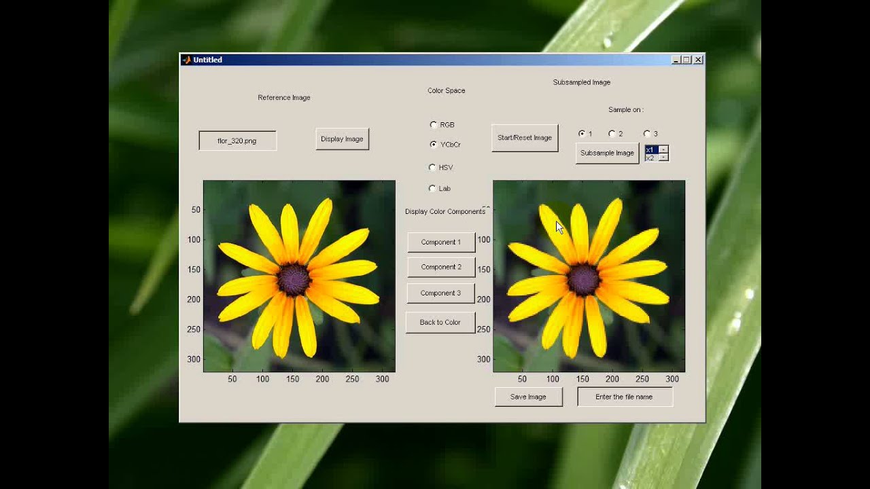Select the x1 subsampling factor in list

(652, 150)
